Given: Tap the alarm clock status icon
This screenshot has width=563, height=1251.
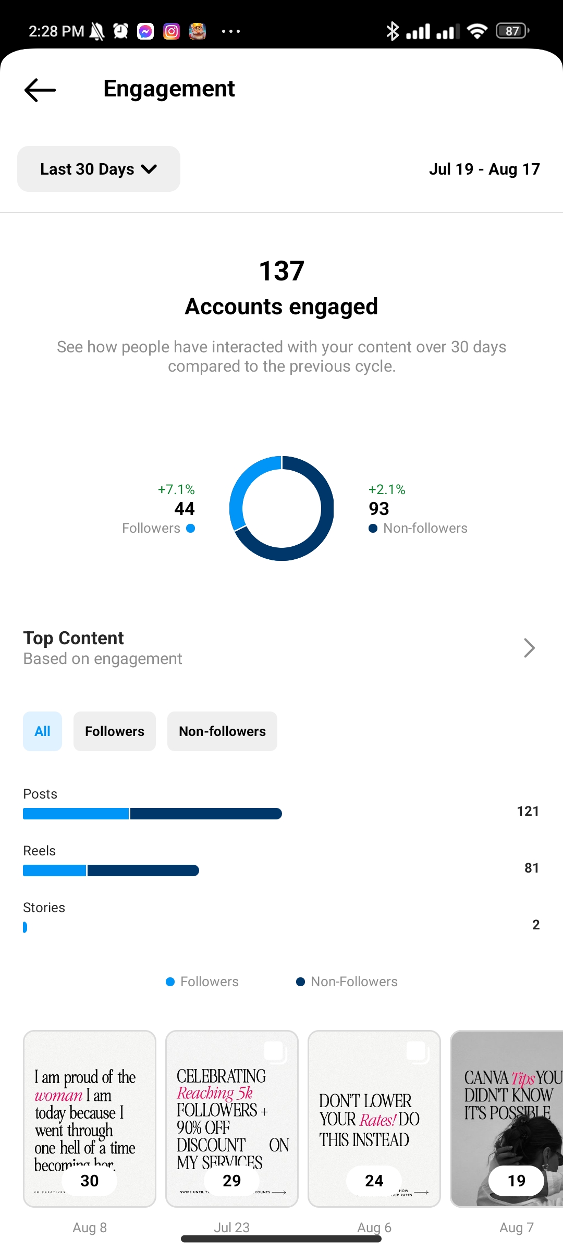Looking at the screenshot, I should coord(121,31).
